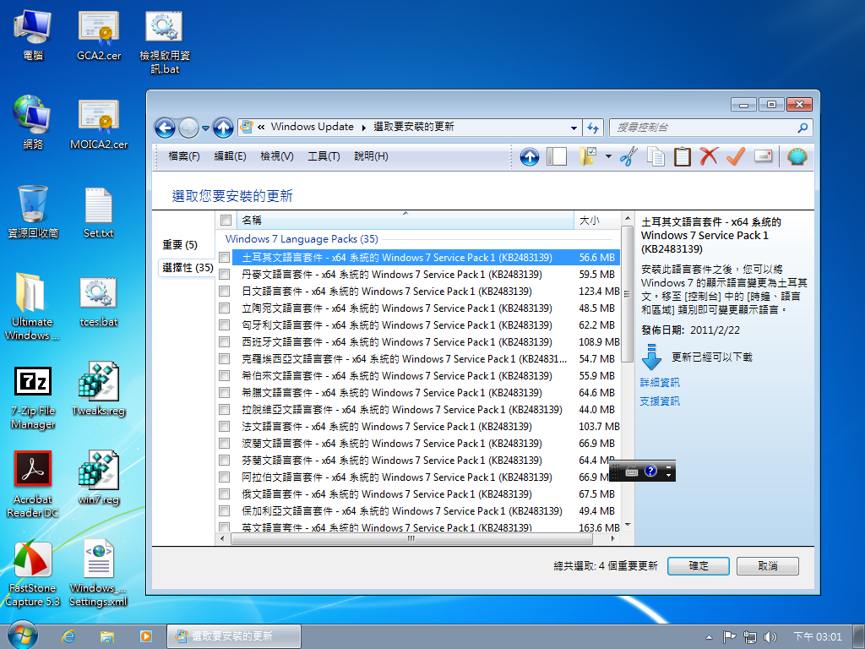Click the Back navigation arrow
This screenshot has width=865, height=649.
coord(165,128)
